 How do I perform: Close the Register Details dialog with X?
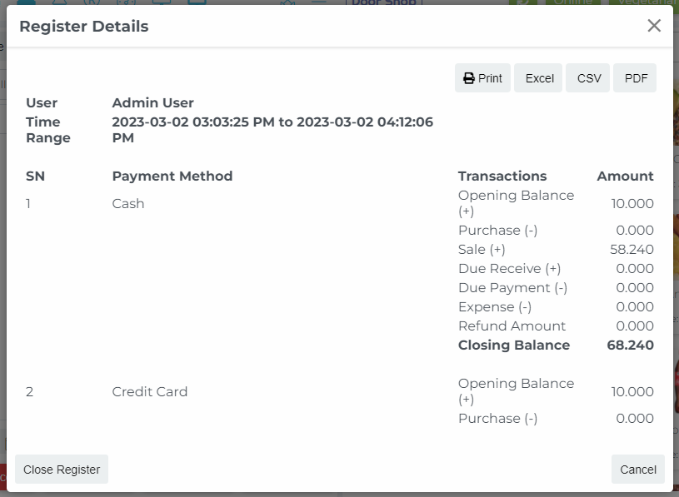tap(654, 26)
